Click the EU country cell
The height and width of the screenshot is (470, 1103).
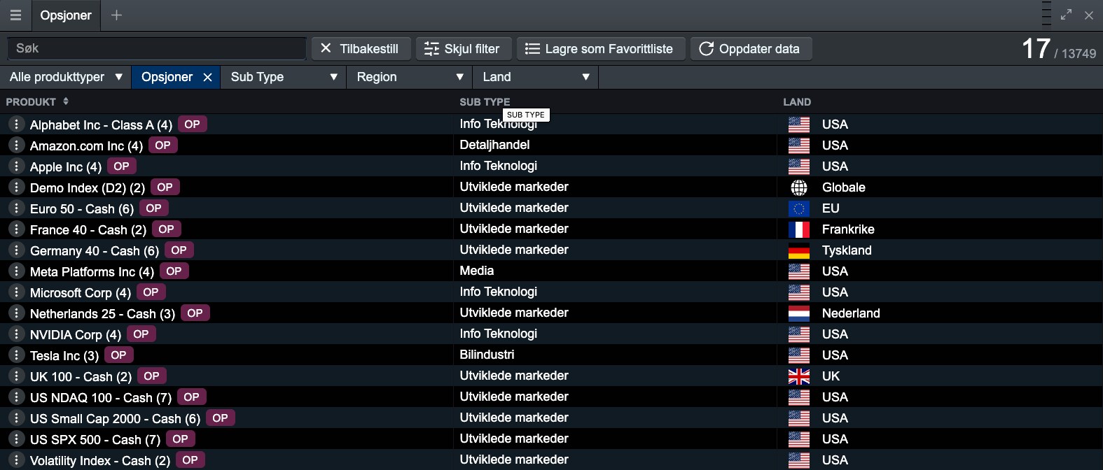[x=831, y=208]
